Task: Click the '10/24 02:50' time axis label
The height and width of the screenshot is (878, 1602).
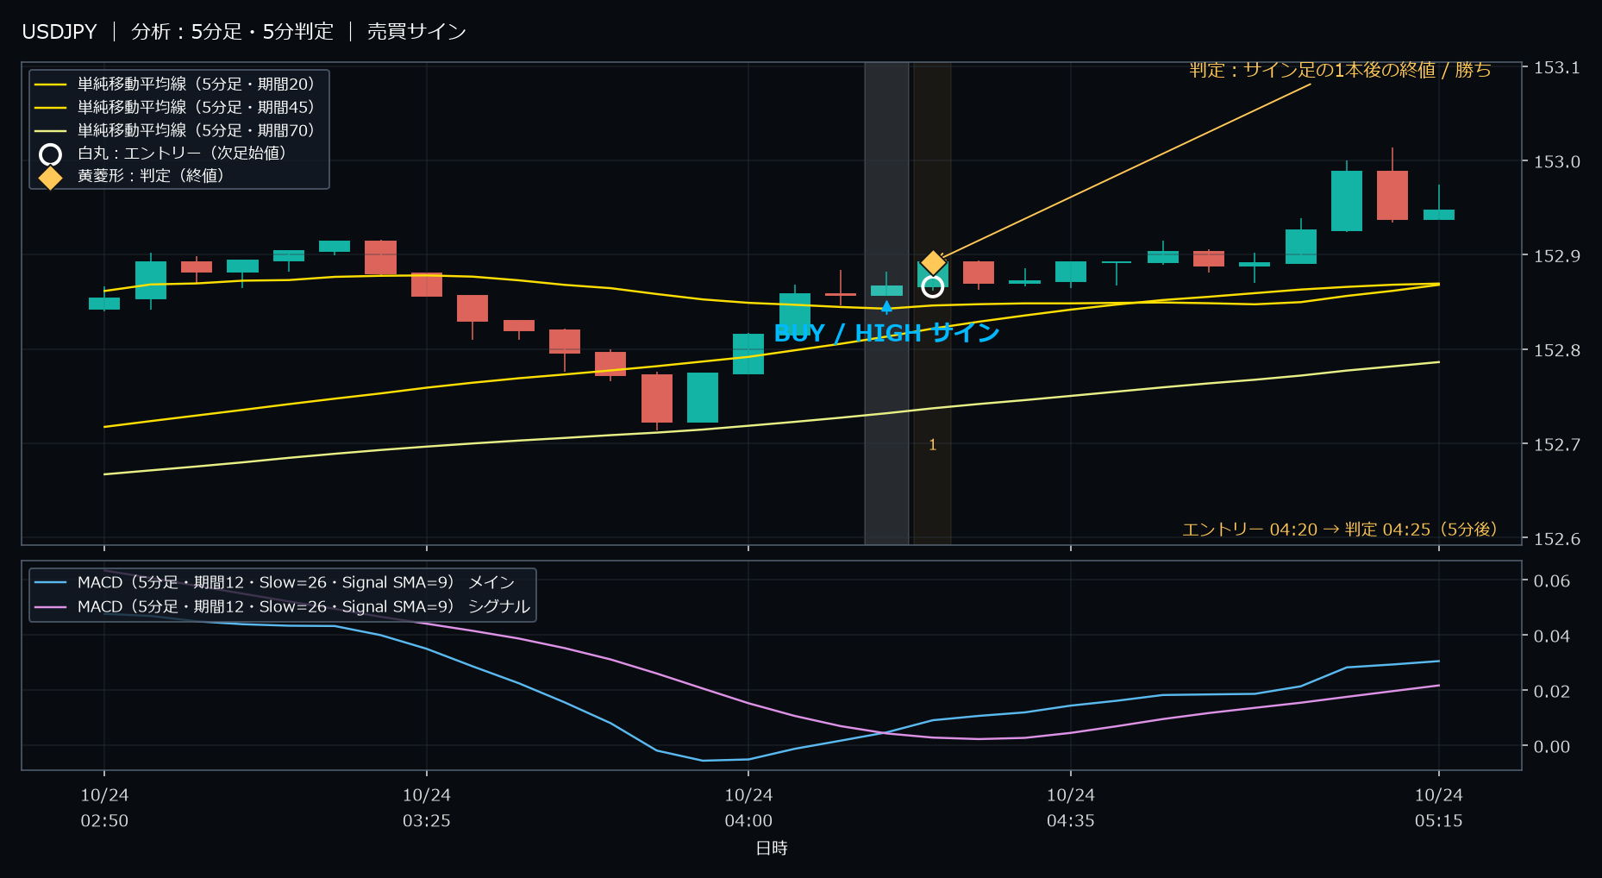Action: click(x=104, y=807)
